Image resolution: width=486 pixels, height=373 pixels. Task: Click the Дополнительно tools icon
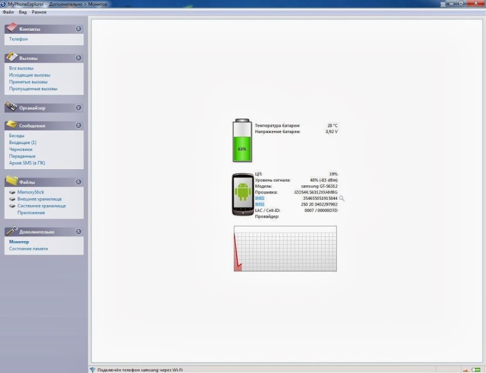pyautogui.click(x=12, y=231)
